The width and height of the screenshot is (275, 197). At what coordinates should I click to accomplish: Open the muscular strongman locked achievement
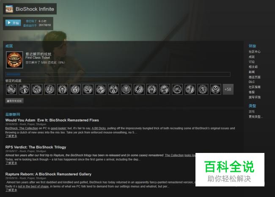pos(88,89)
